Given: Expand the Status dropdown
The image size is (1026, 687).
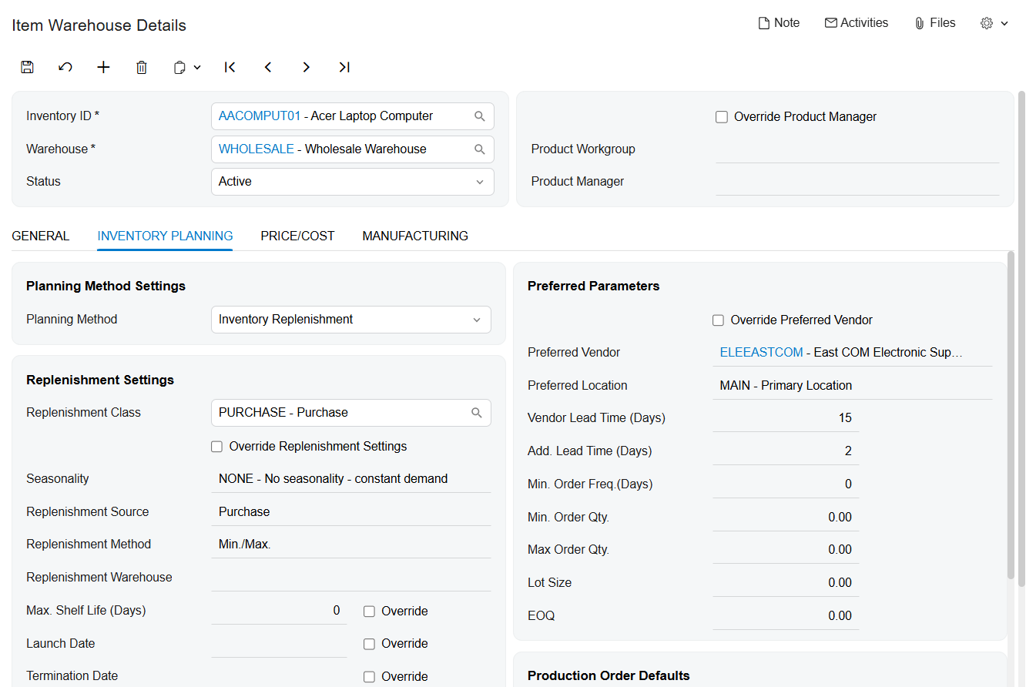Looking at the screenshot, I should pyautogui.click(x=479, y=182).
